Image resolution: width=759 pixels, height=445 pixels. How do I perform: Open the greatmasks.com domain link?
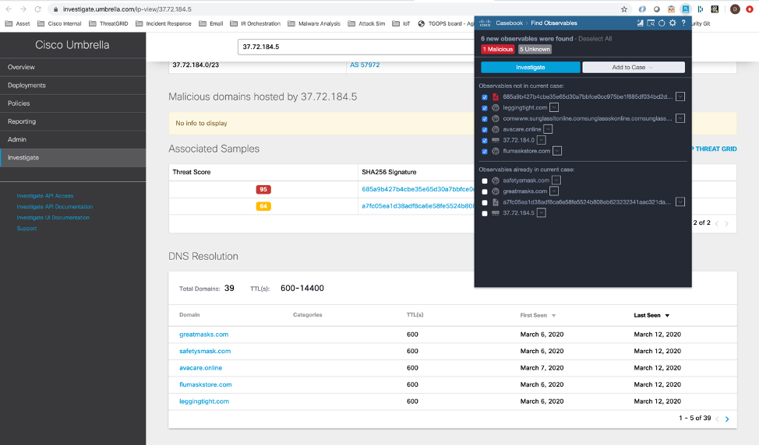(x=203, y=335)
